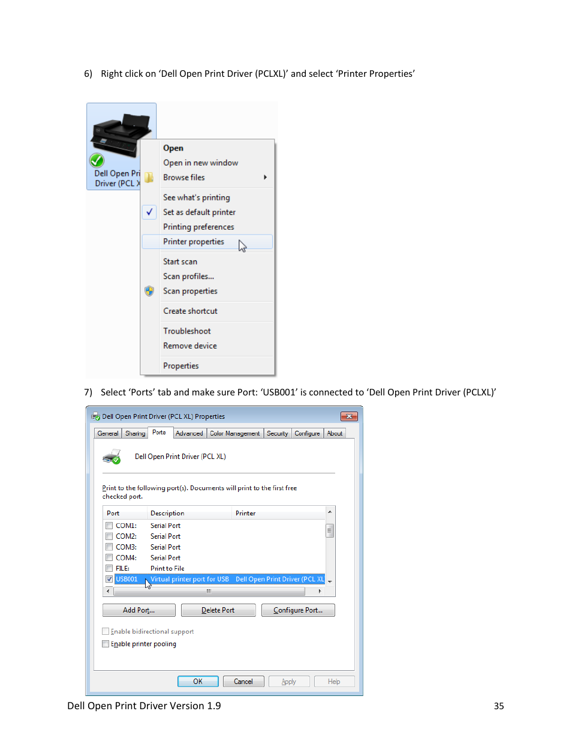The height and width of the screenshot is (741, 572).
Task: Switch to the About tab
Action: click(335, 433)
